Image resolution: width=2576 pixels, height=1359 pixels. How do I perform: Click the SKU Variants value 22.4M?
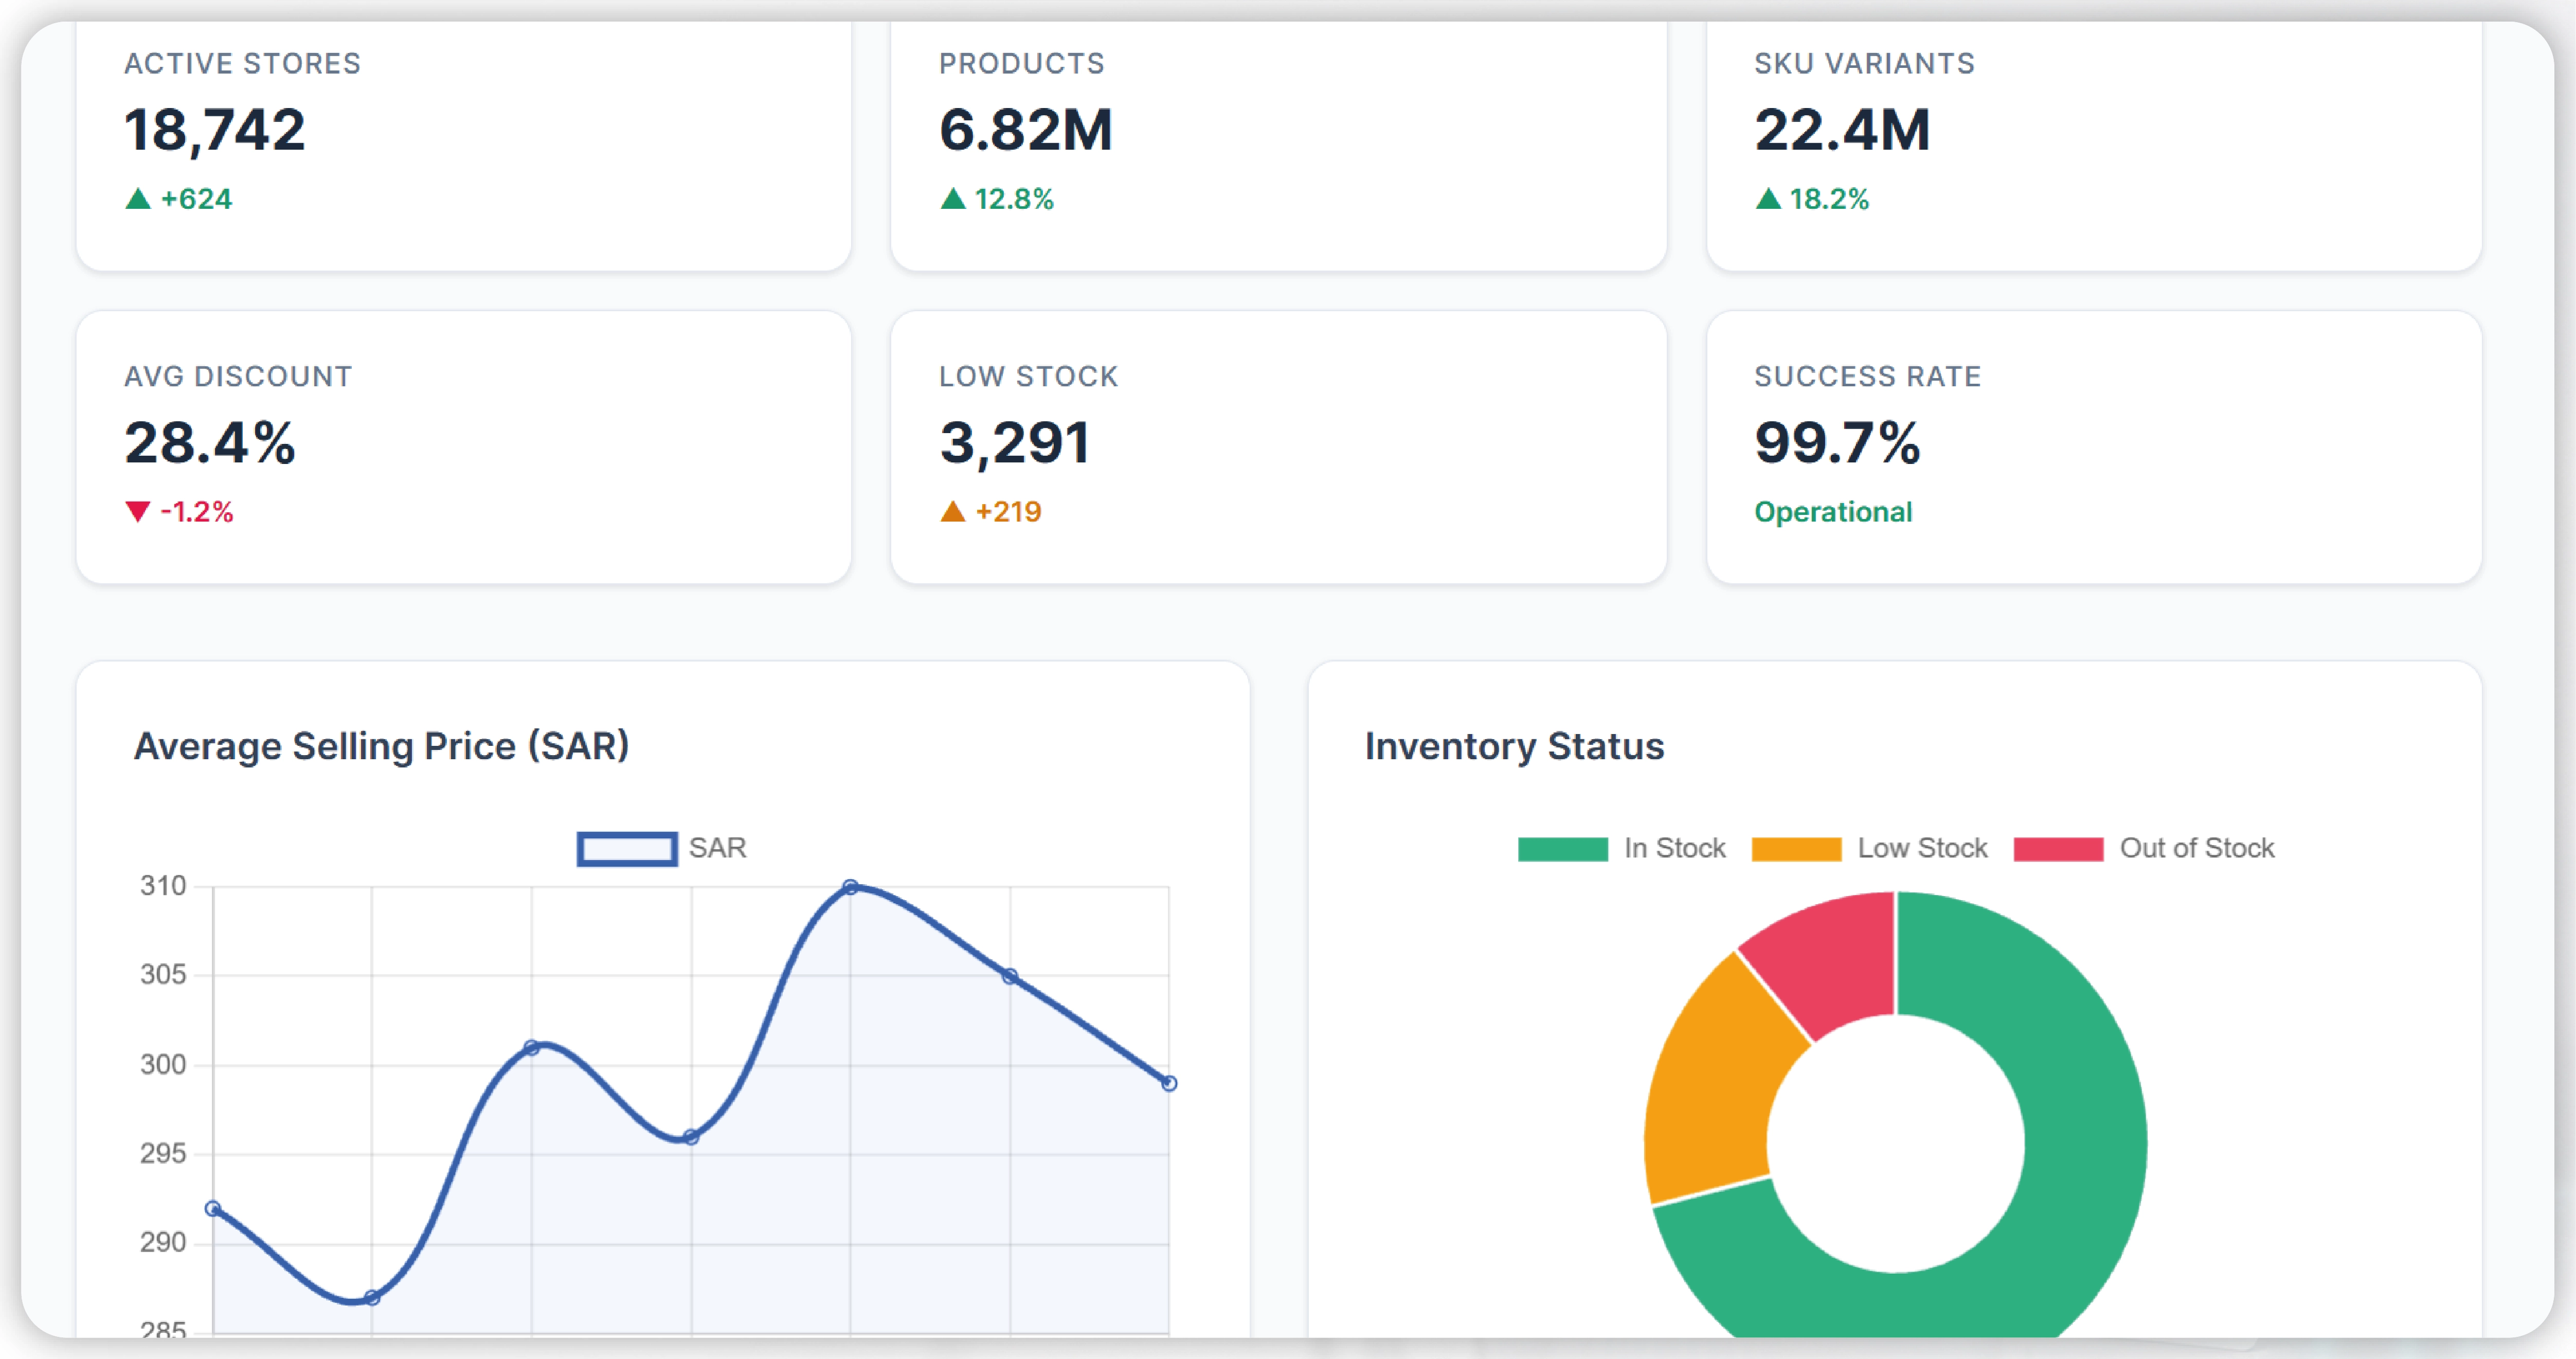[1842, 130]
